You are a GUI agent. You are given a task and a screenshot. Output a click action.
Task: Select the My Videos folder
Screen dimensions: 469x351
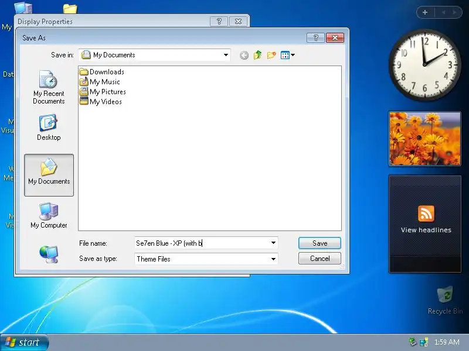click(x=101, y=101)
